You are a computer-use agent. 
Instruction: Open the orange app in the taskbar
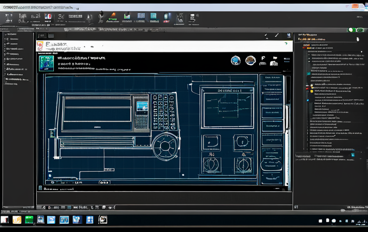[x=17, y=220]
